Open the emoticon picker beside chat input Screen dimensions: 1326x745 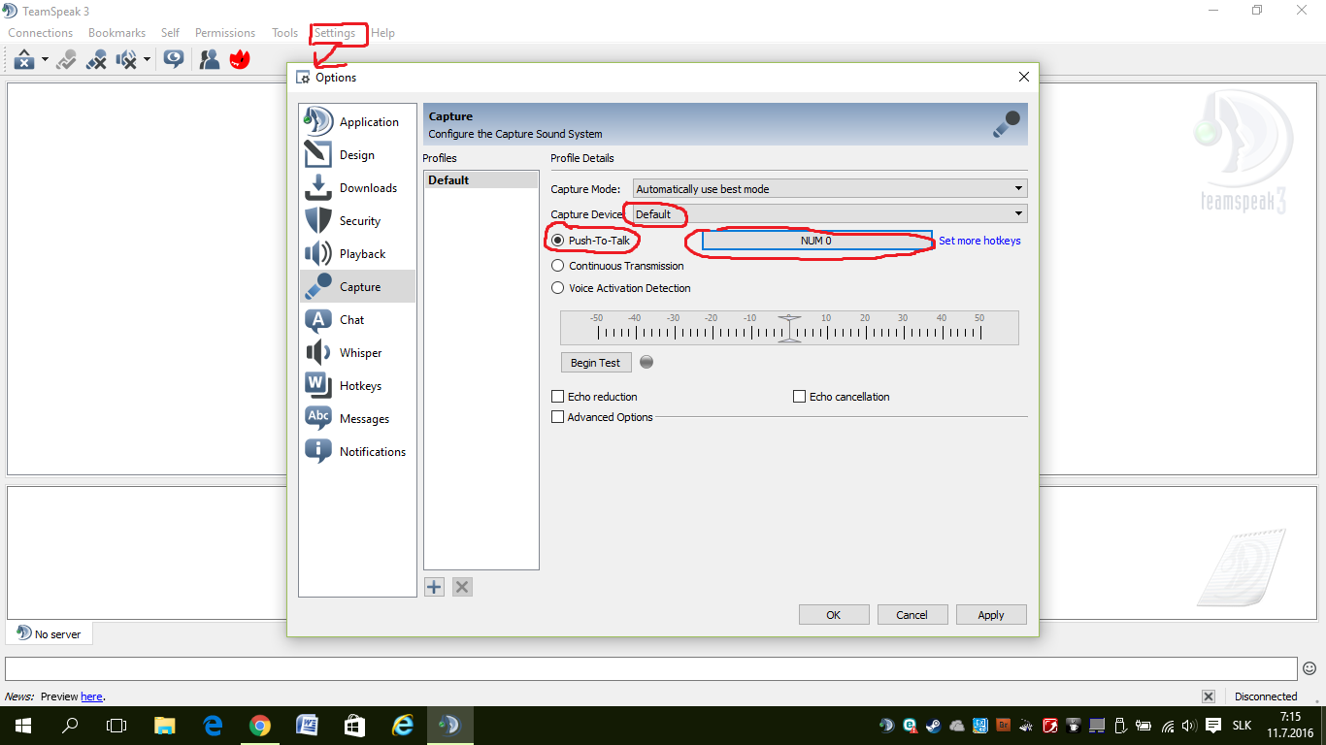coord(1309,668)
